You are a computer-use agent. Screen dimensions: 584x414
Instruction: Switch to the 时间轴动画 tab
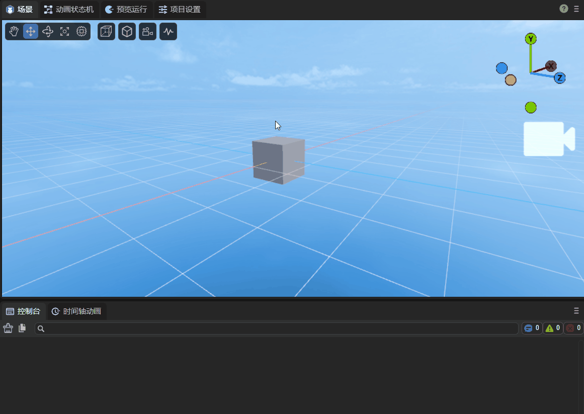tap(77, 311)
